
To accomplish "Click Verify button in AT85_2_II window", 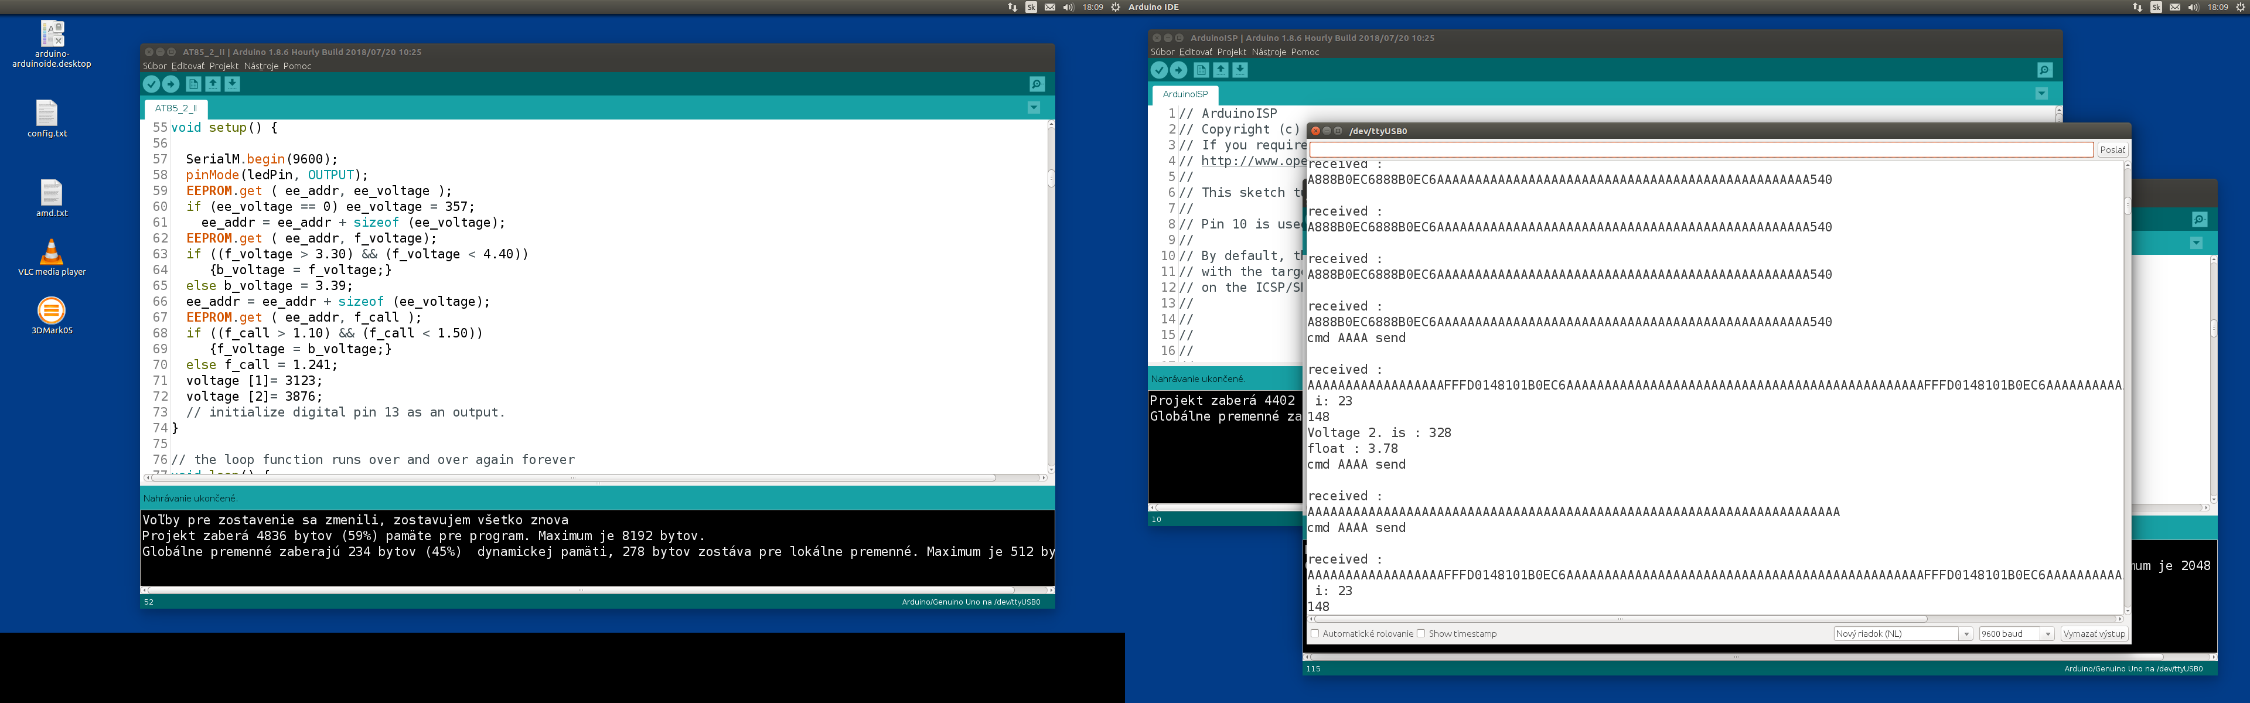I will pyautogui.click(x=151, y=84).
